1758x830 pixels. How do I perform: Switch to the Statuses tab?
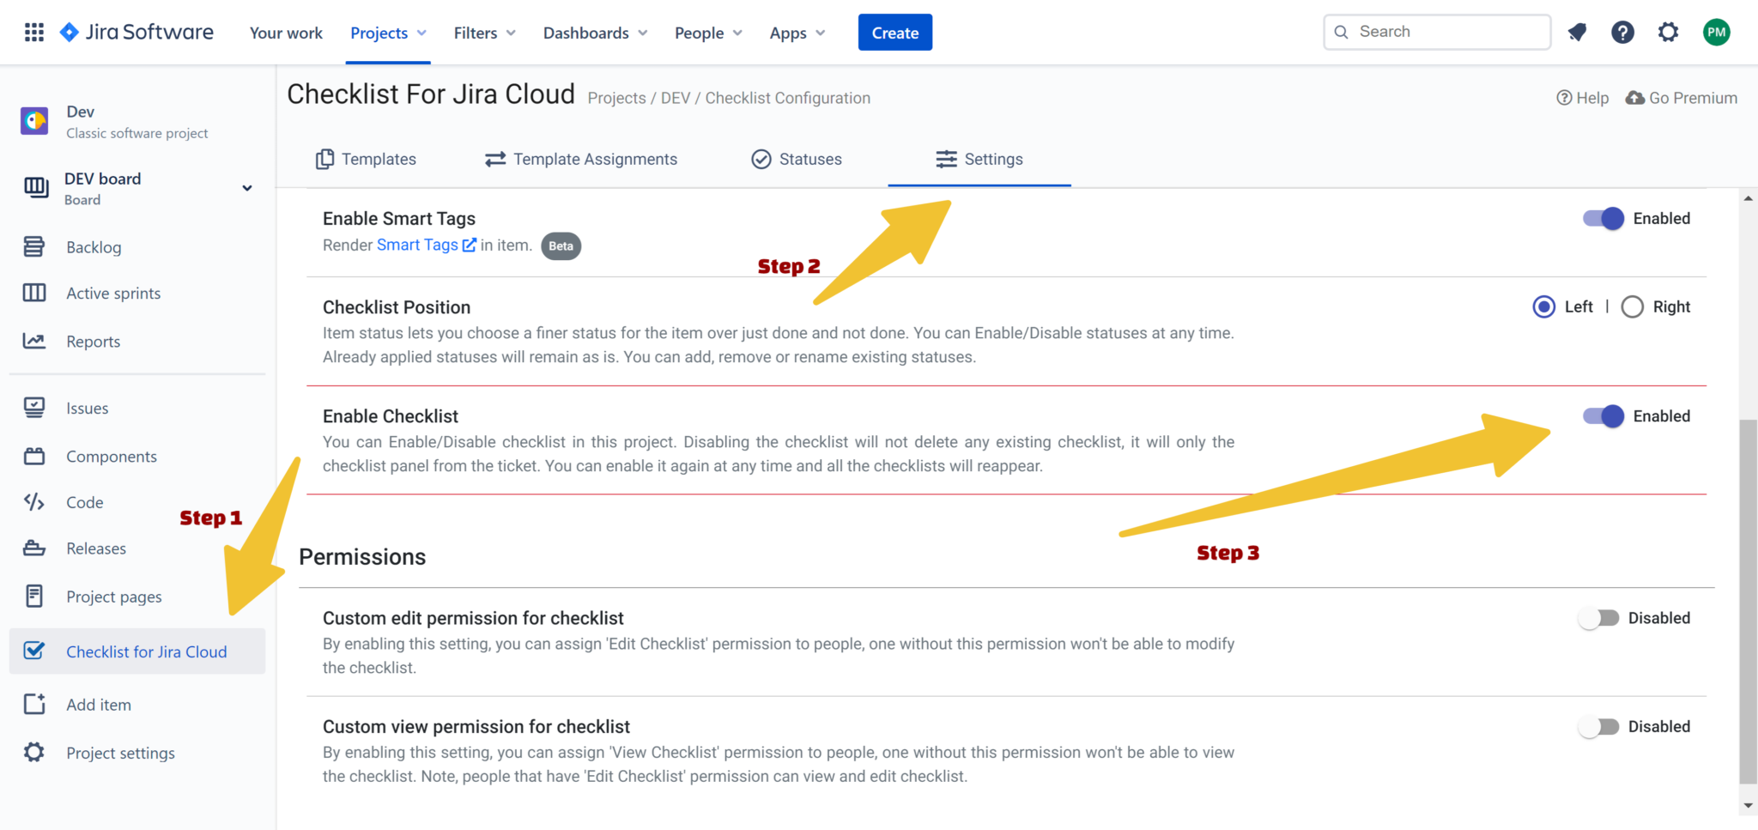(797, 160)
